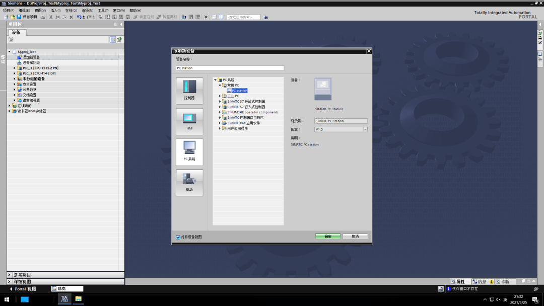544x306 pixels.
Task: Toggle 打开设备视图 checkbox
Action: [x=178, y=237]
